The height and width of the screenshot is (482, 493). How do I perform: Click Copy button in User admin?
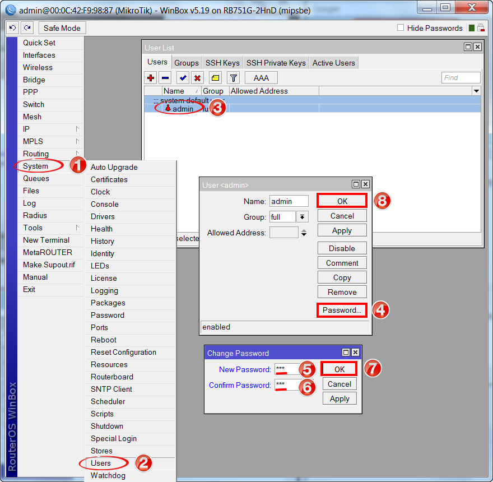click(342, 277)
